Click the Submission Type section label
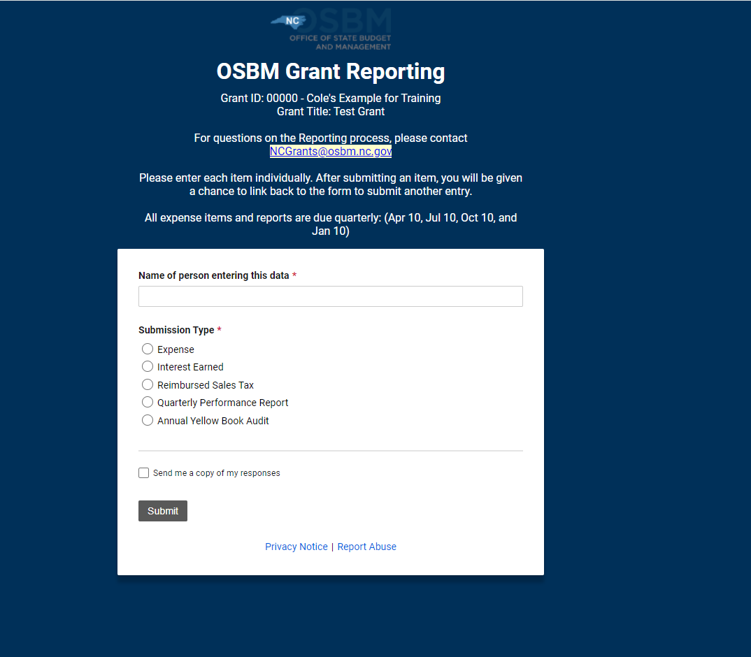The image size is (751, 657). (x=176, y=330)
